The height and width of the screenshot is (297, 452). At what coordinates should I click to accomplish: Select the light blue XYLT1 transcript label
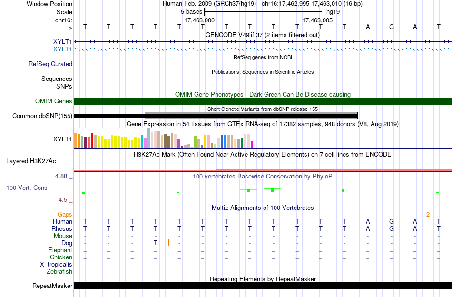coord(62,49)
